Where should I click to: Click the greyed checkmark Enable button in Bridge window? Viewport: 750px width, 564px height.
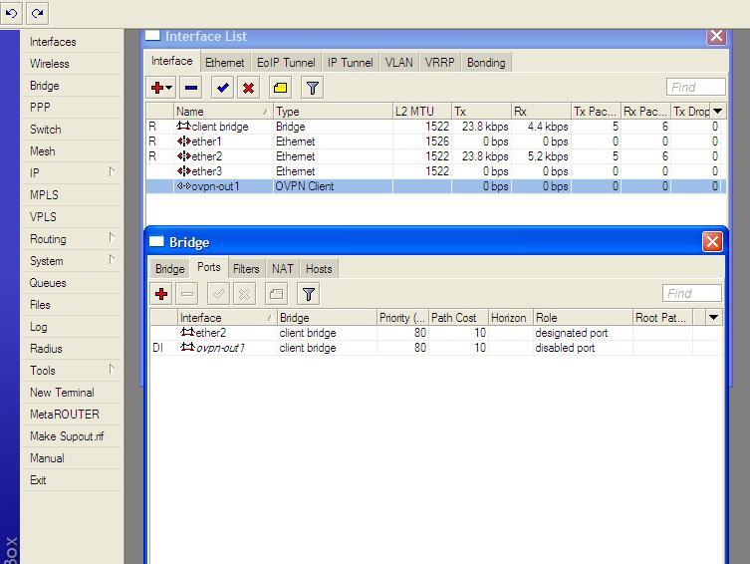[218, 294]
